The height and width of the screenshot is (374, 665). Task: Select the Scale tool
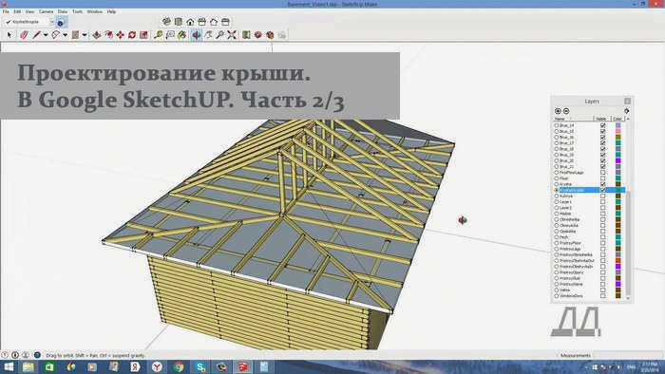click(143, 35)
